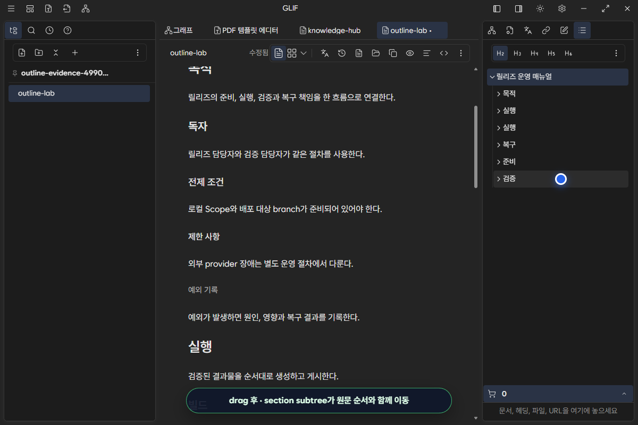Select document view mode in editor toolbar
This screenshot has height=425, width=638.
point(279,53)
